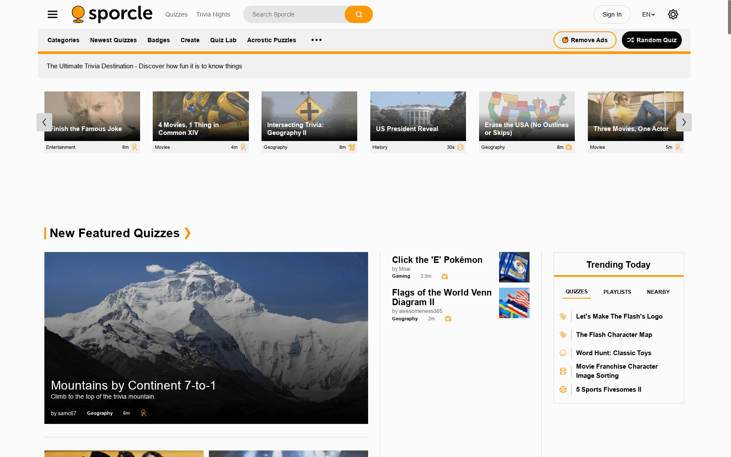Screen dimensions: 731x457
Task: Click the smiley icon beside Word Hunt Classic Toys
Action: pos(563,353)
